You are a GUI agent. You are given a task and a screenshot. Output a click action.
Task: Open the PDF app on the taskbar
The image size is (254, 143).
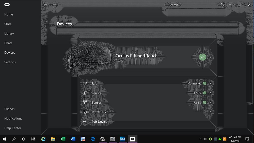(83, 139)
